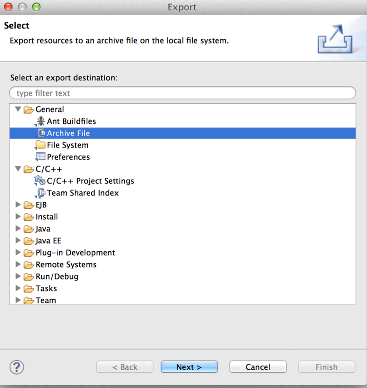
Task: Click the type filter text field
Action: [183, 93]
